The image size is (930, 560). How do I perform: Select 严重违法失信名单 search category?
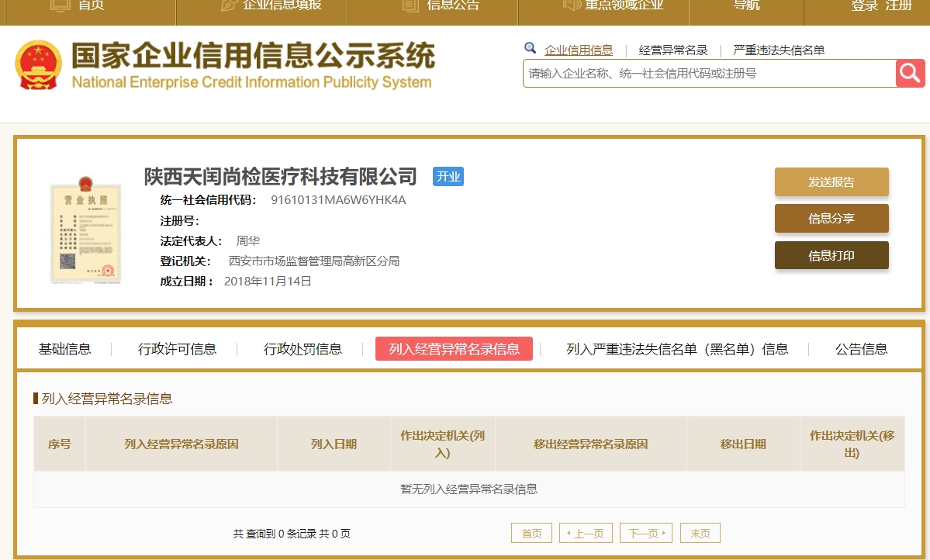[779, 50]
